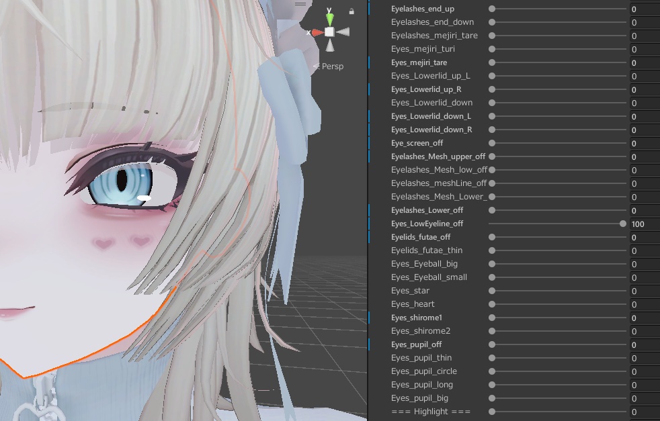This screenshot has height=421, width=660.
Task: Click the Eyes_Eyeball_big slider handle
Action: click(x=491, y=264)
